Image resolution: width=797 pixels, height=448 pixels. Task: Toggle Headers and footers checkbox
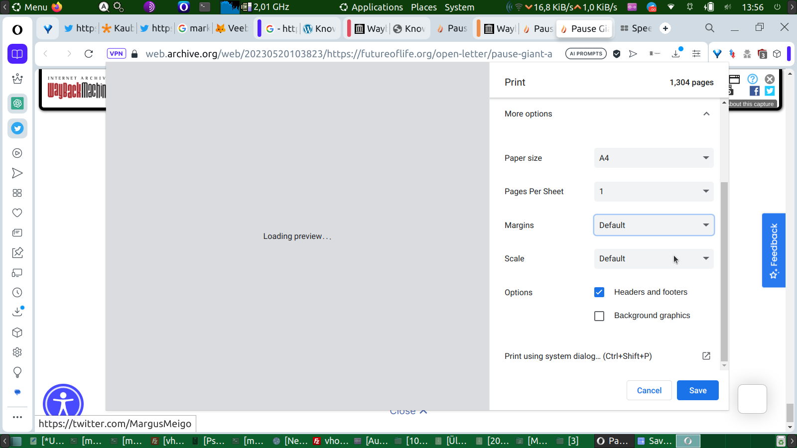coord(599,292)
